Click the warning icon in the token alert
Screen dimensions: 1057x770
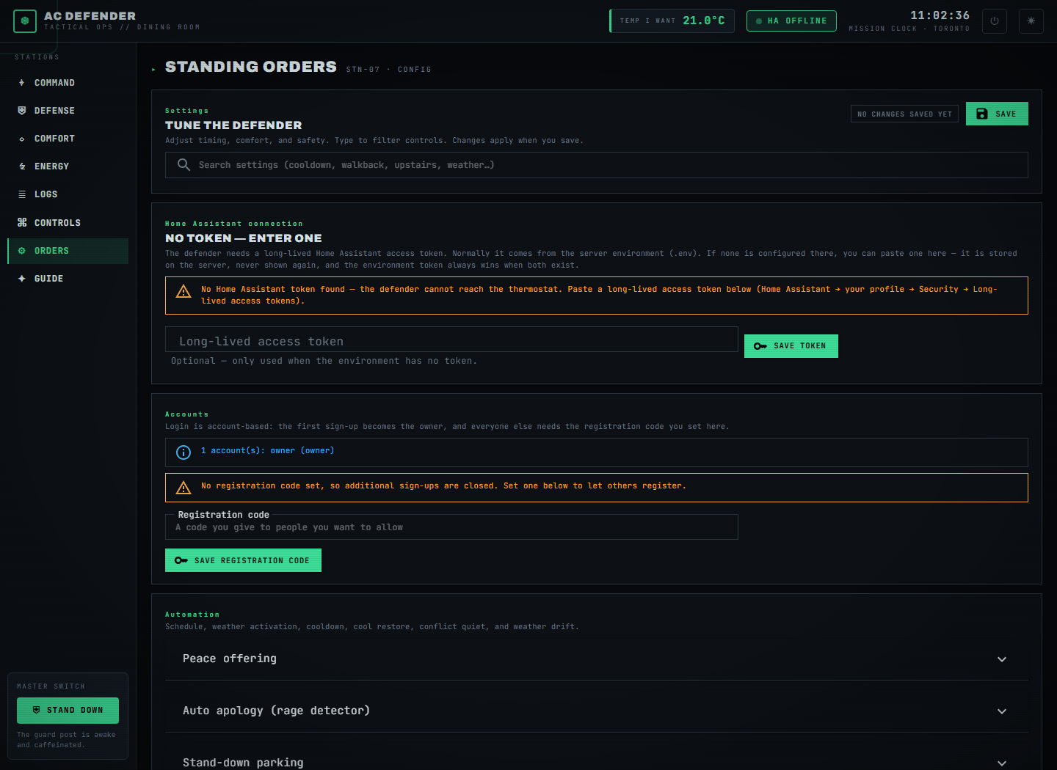coord(184,292)
